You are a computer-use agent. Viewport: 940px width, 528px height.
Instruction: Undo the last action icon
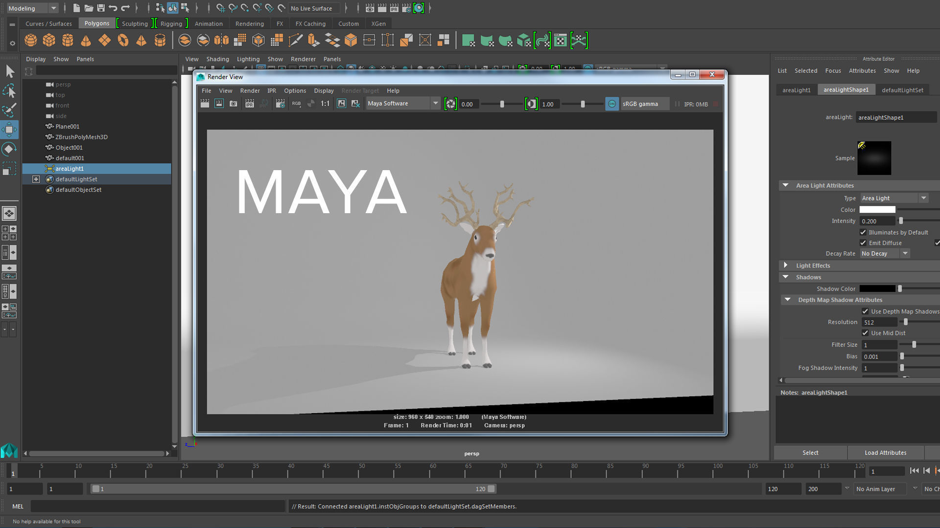click(113, 8)
